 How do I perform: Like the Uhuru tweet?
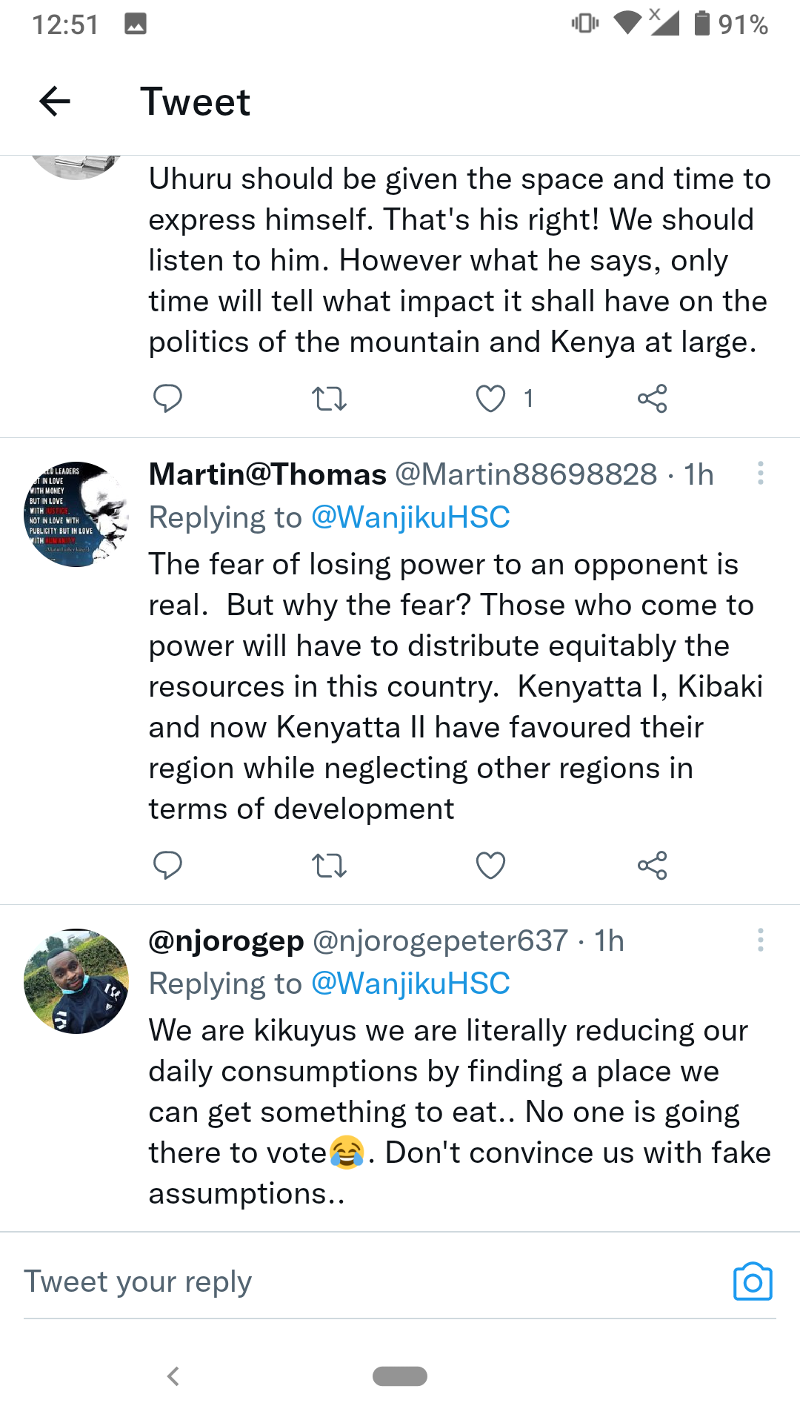490,399
